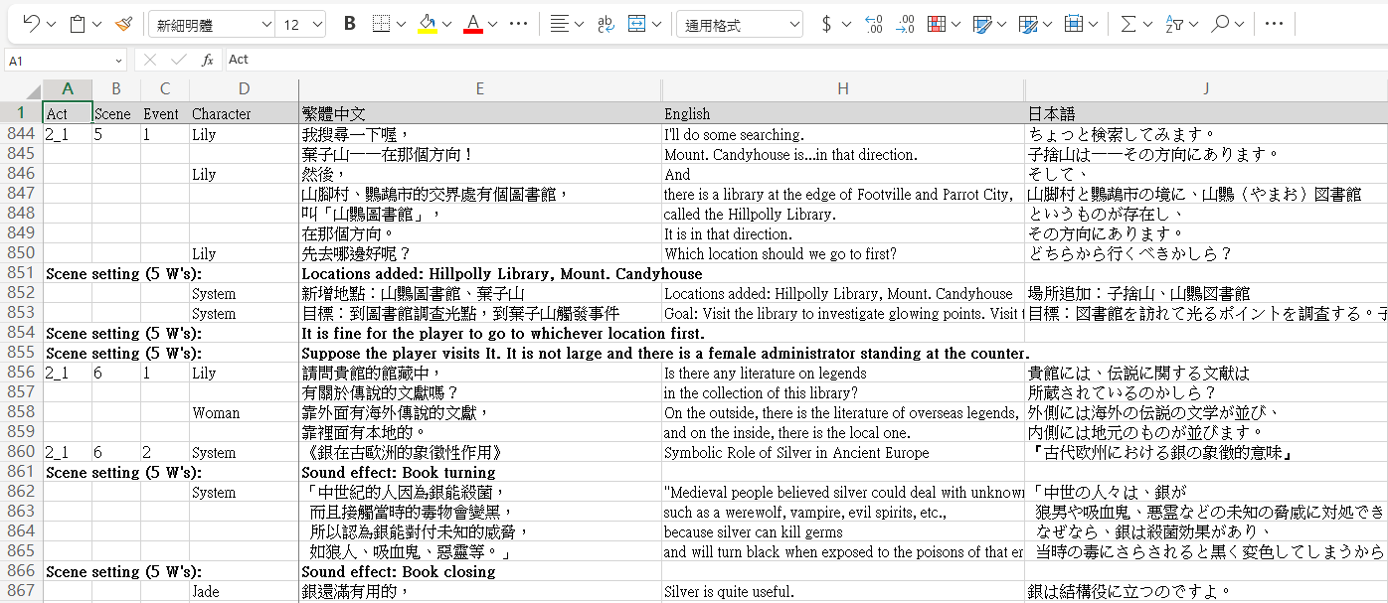Click the Decrease Decimal icon
Image resolution: width=1388 pixels, height=603 pixels.
point(905,24)
